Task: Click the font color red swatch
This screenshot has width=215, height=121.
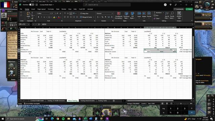Action: [x=59, y=17]
